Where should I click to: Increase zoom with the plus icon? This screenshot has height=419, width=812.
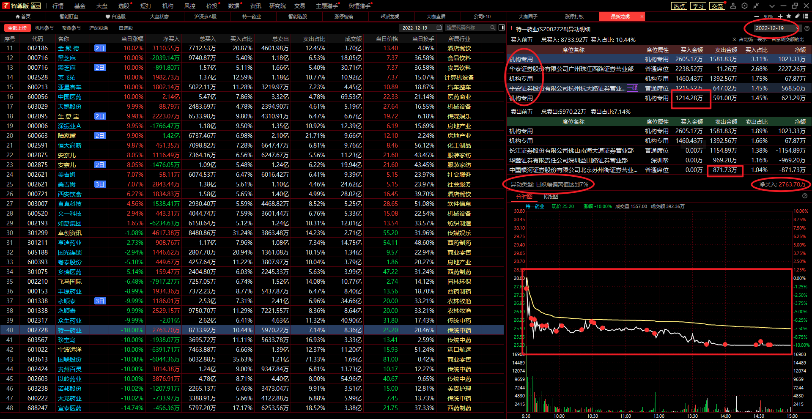[x=780, y=16]
